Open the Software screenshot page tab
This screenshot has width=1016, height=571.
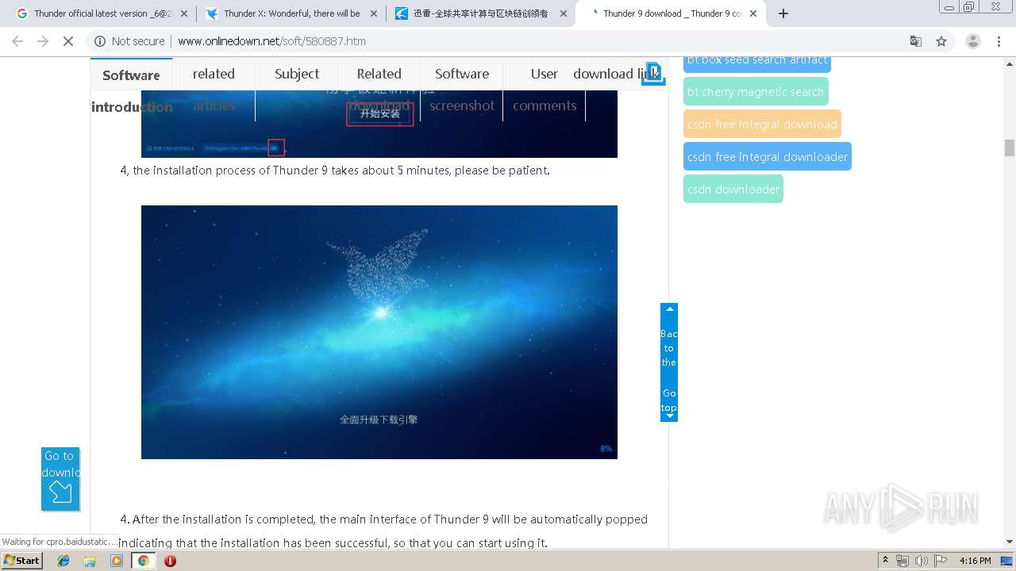(x=462, y=90)
